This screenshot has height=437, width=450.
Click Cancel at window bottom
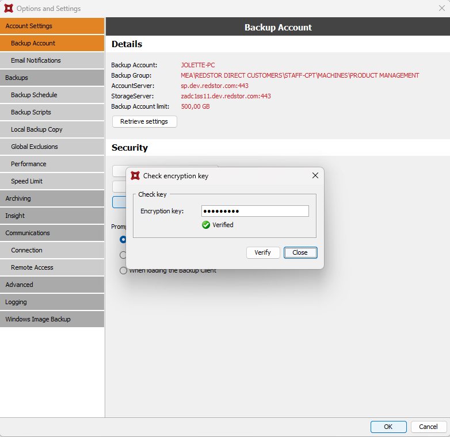pyautogui.click(x=429, y=427)
